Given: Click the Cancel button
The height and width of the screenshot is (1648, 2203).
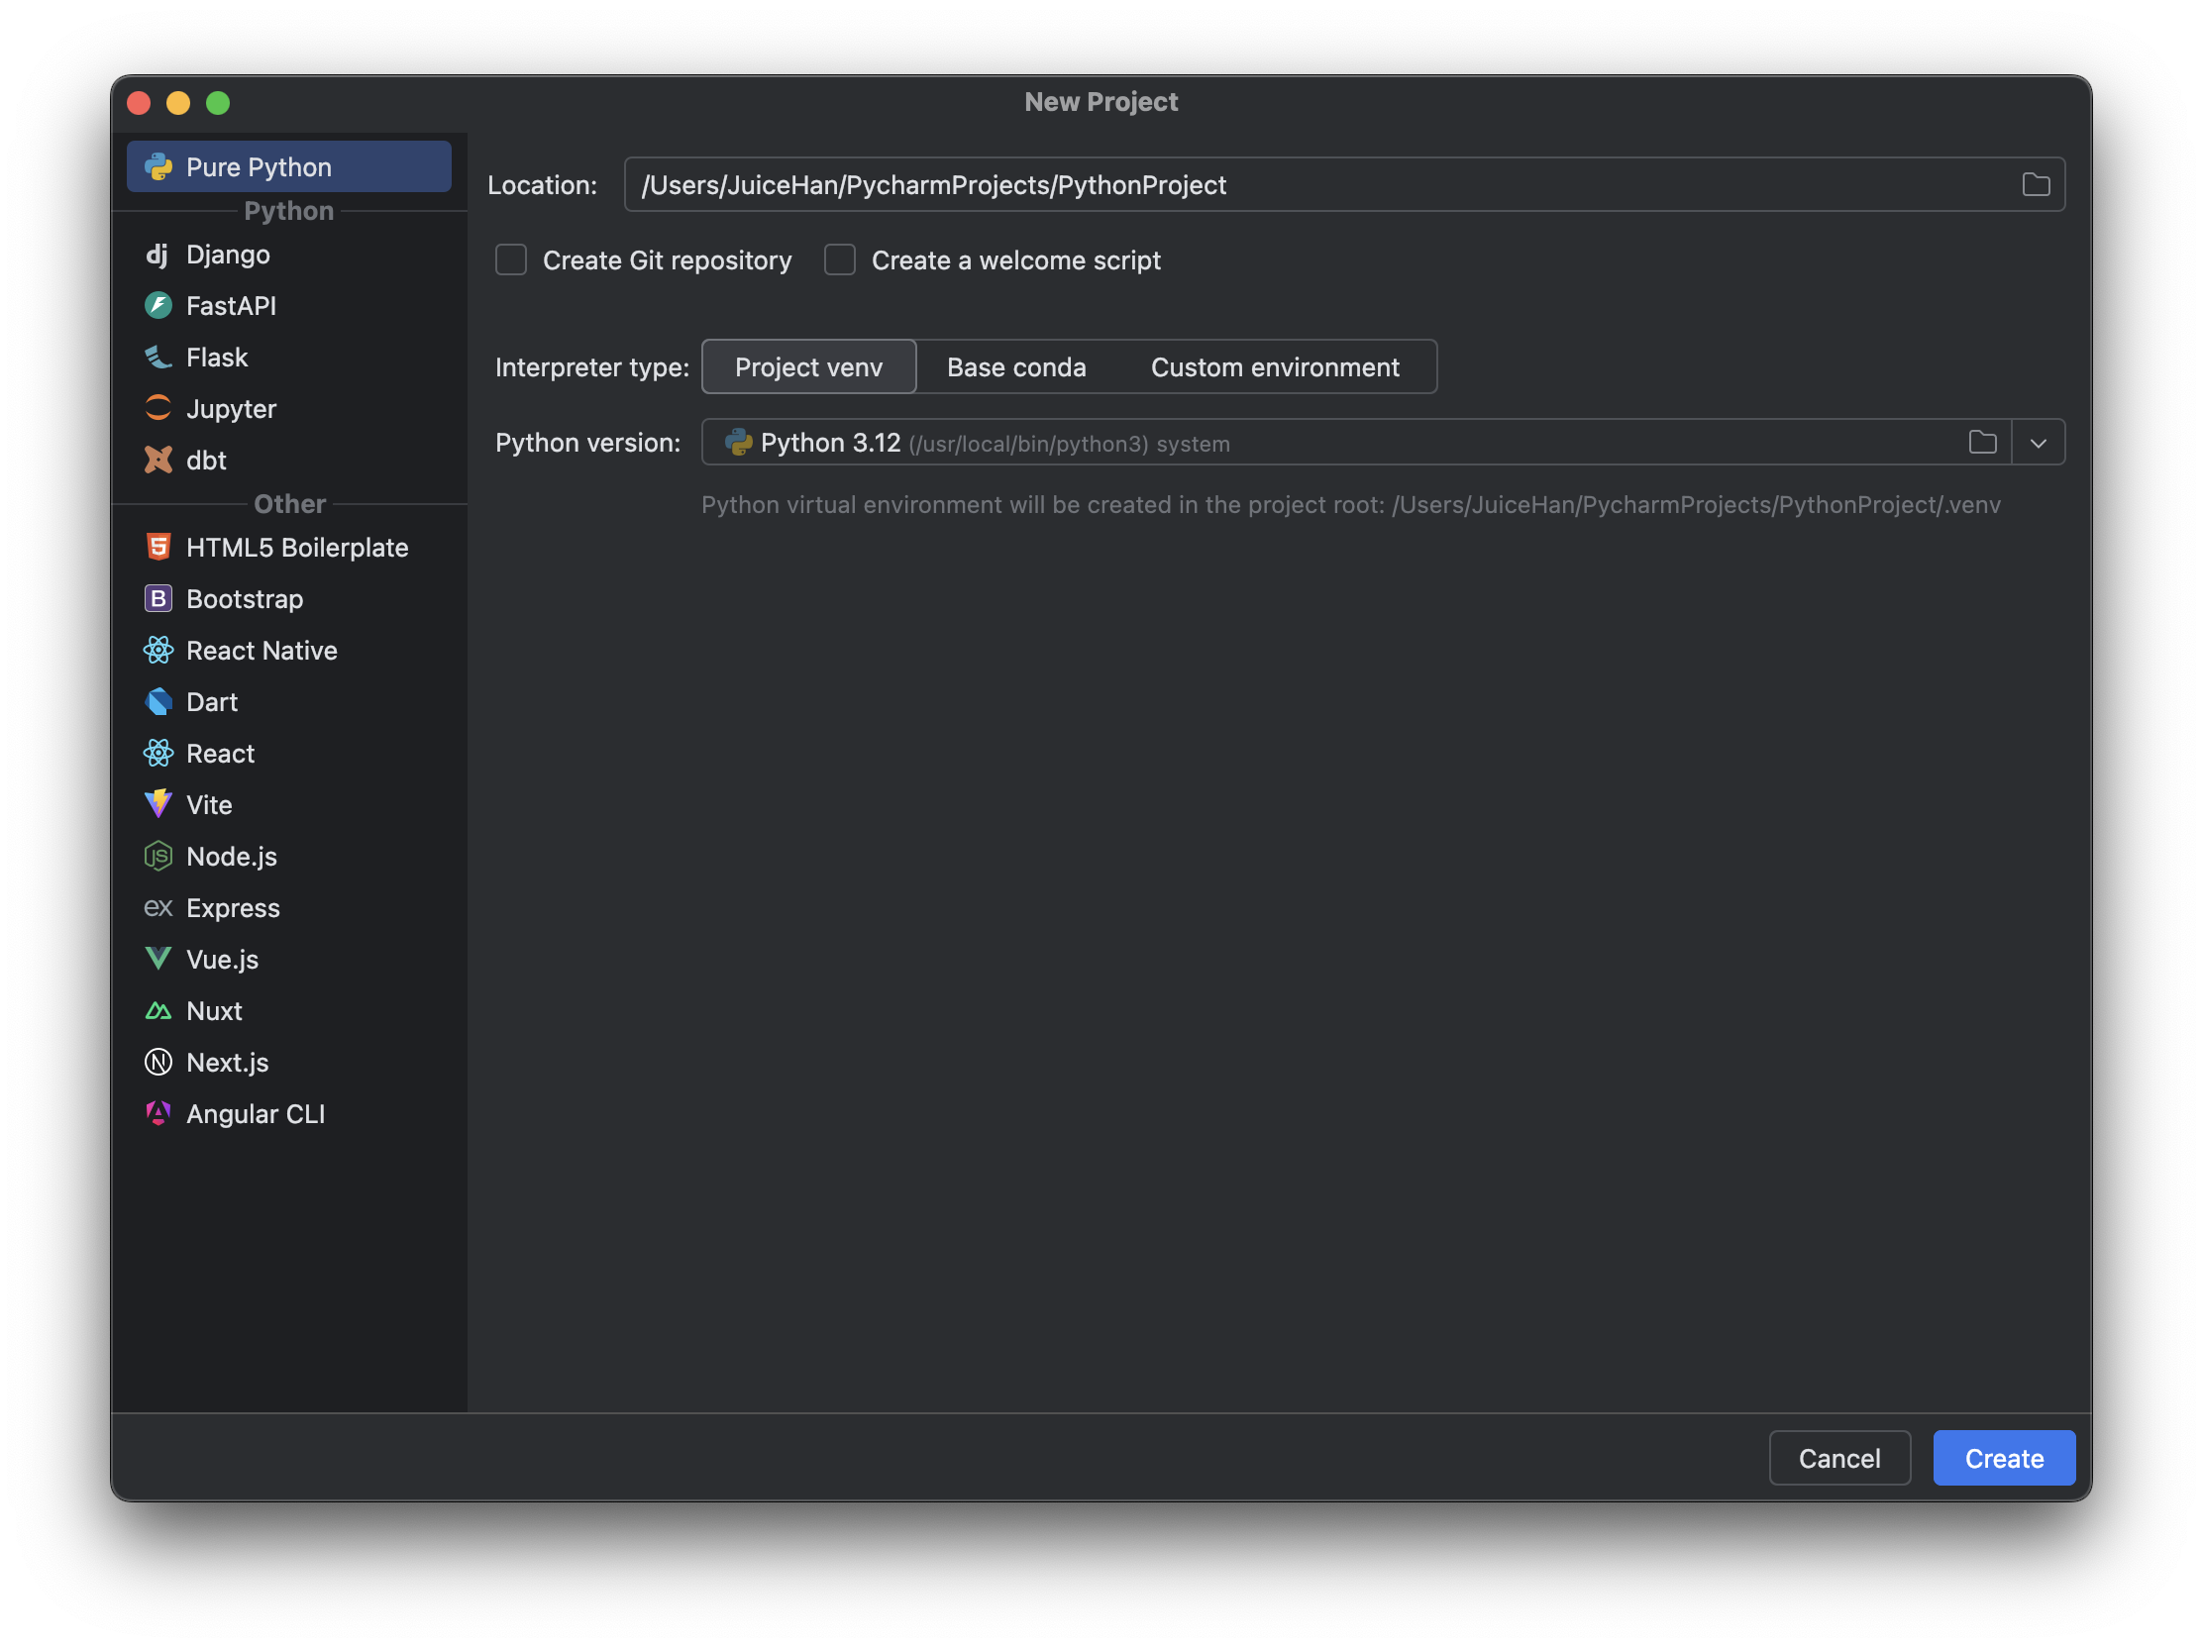Looking at the screenshot, I should 1838,1458.
